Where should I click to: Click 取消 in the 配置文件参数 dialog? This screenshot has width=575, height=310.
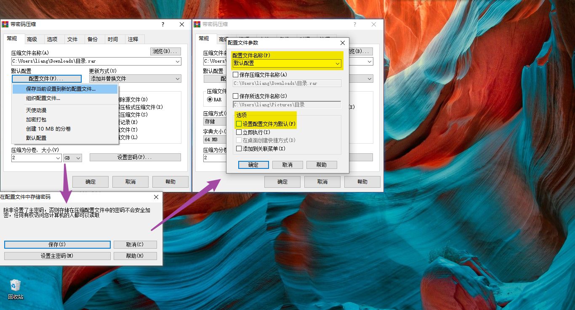pos(287,165)
